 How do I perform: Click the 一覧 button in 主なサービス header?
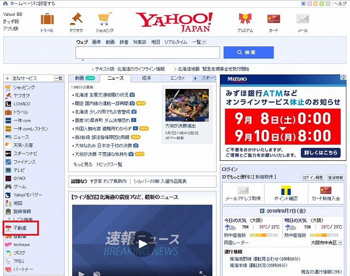click(x=59, y=79)
